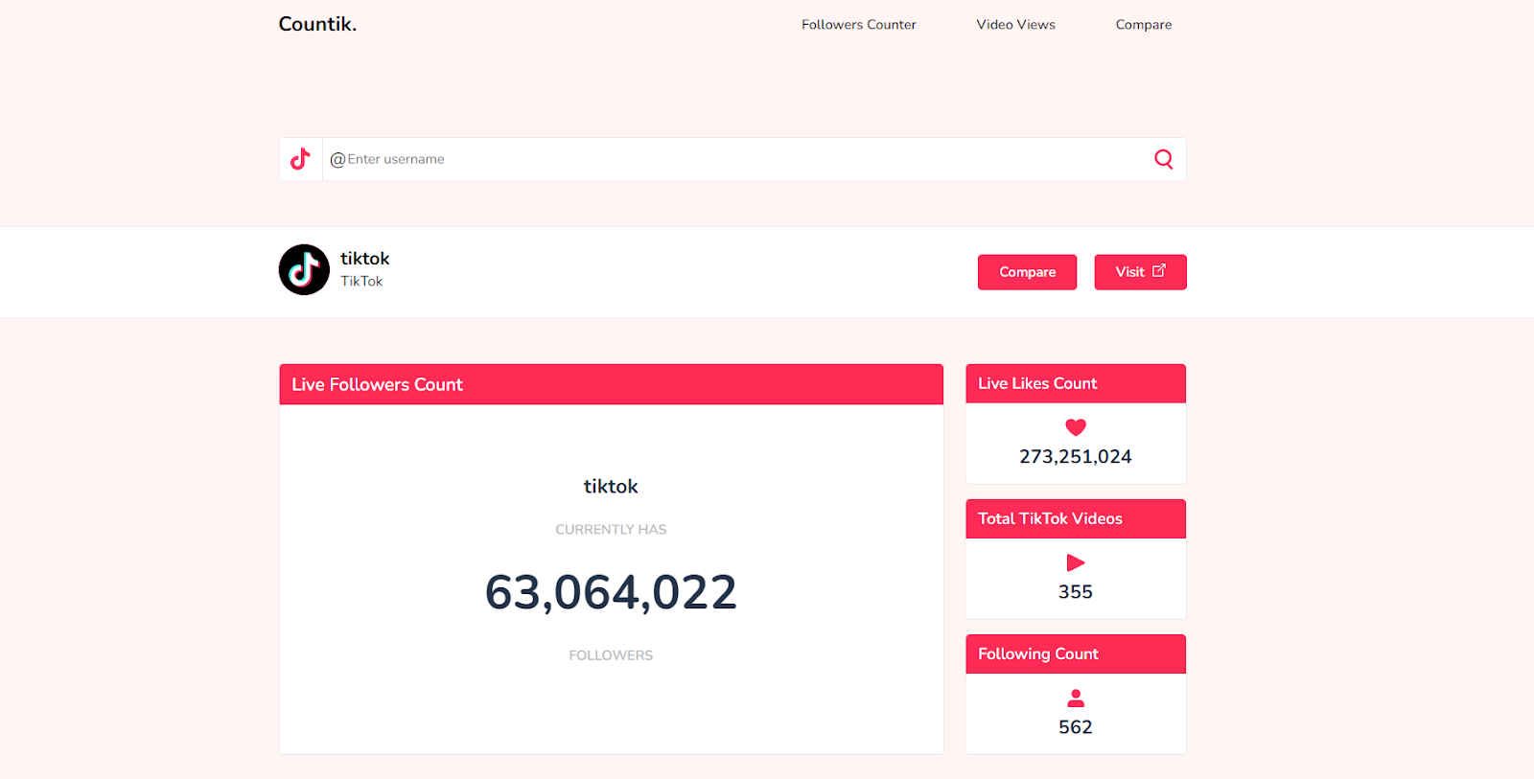
Task: Click the Countik. site logo
Action: click(317, 24)
